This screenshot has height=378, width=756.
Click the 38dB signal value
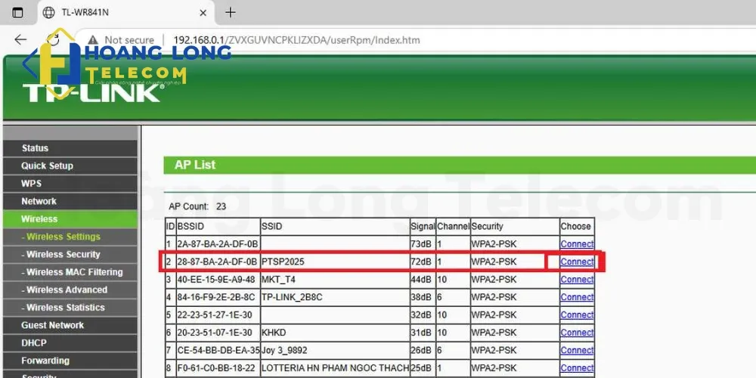[421, 297]
